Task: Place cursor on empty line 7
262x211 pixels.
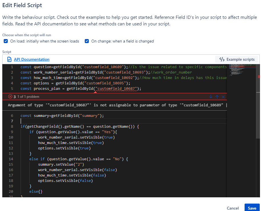Action: [86, 121]
